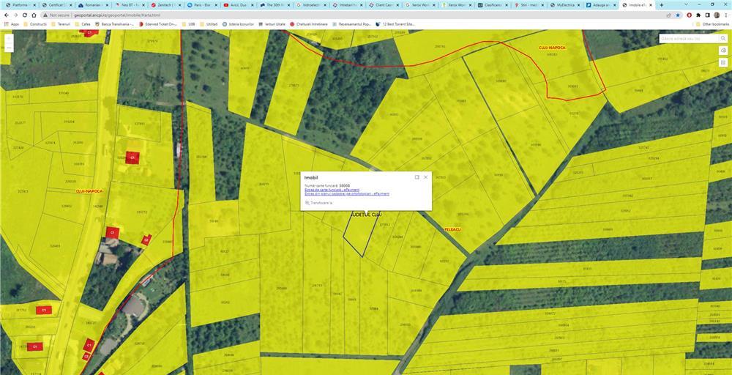Screen dimensions: 732x375
Task: Open the Opera red extension icon
Action: coord(690,15)
